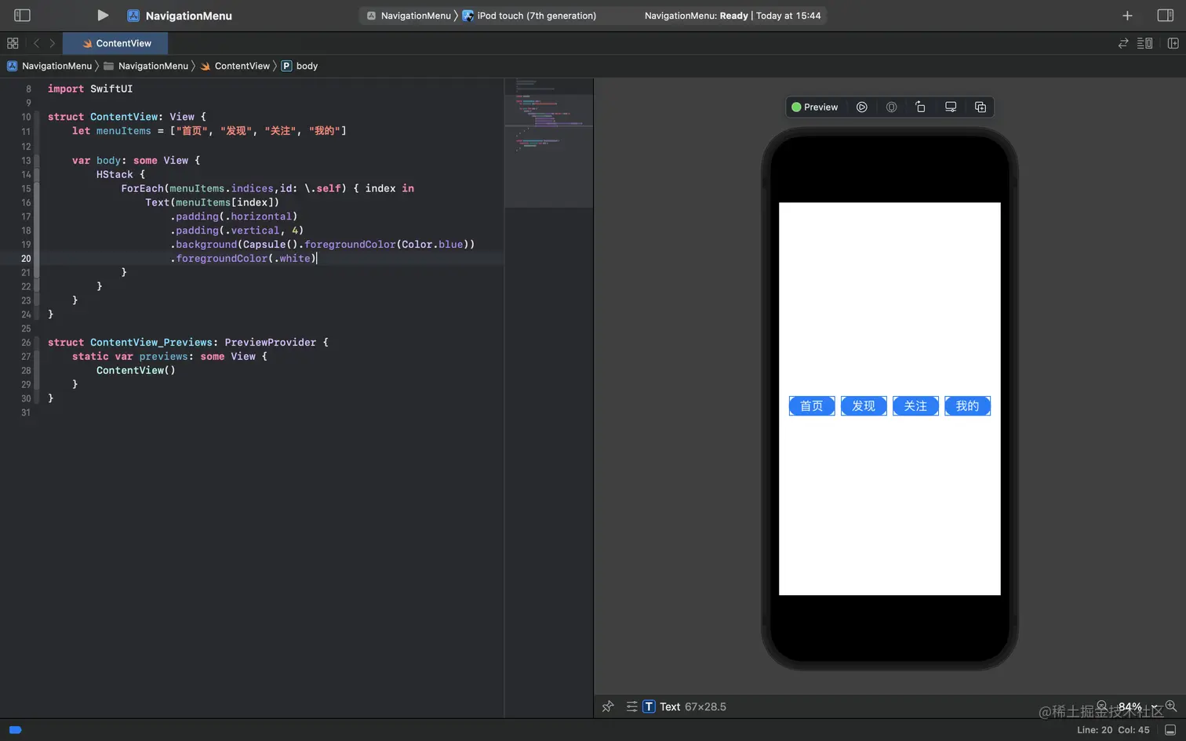
Task: Zoom out the preview canvas
Action: pyautogui.click(x=1102, y=706)
